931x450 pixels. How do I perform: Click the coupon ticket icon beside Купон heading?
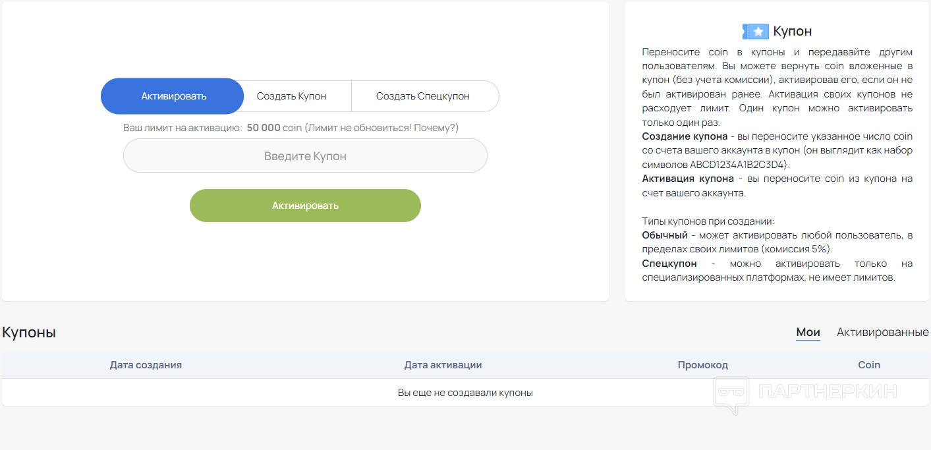pyautogui.click(x=755, y=31)
